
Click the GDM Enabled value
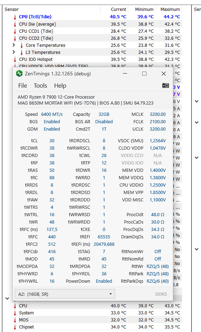52,129
